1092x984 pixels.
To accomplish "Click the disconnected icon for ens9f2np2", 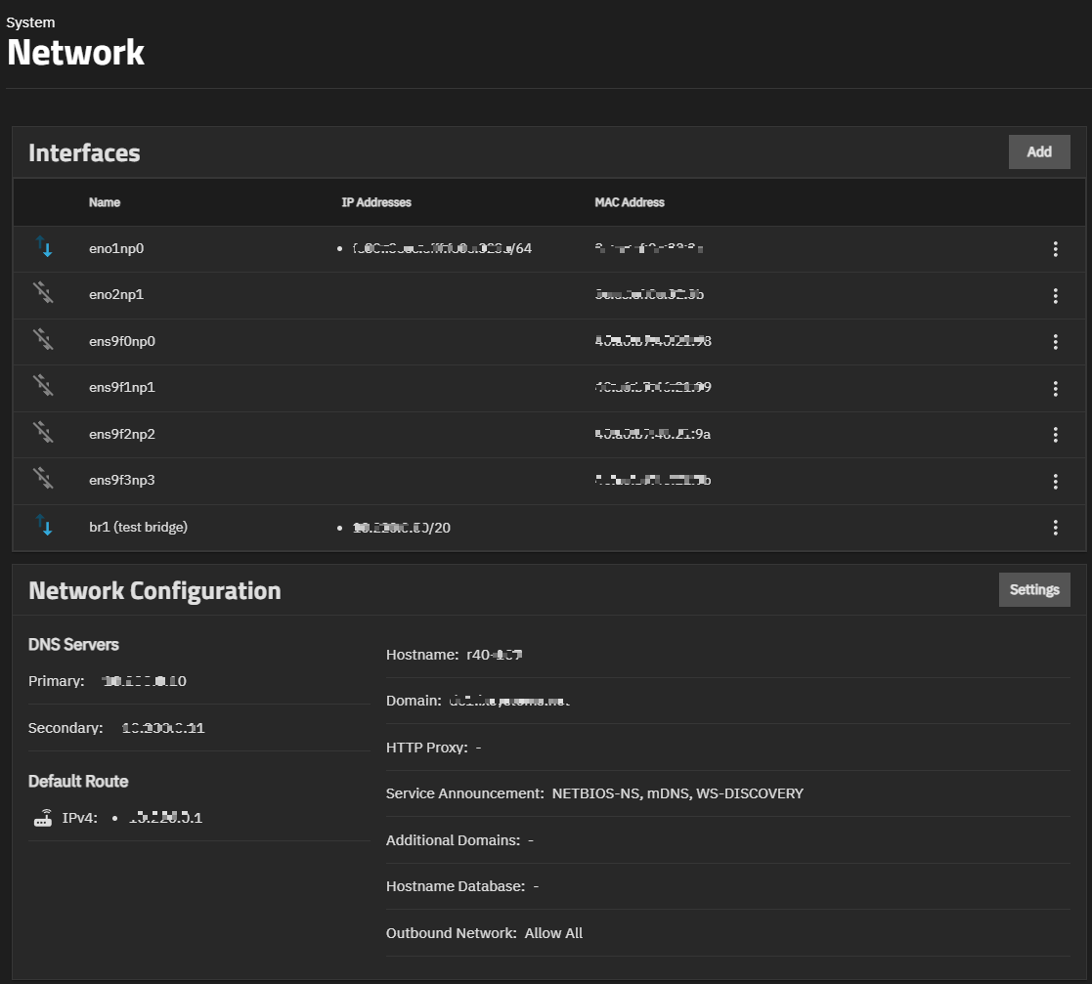I will (45, 434).
